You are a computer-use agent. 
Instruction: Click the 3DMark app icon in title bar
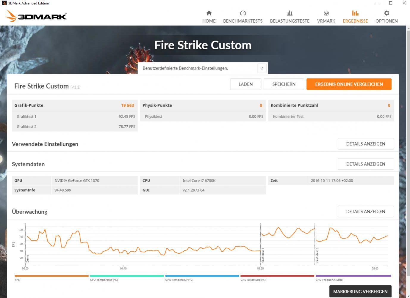pyautogui.click(x=4, y=3)
